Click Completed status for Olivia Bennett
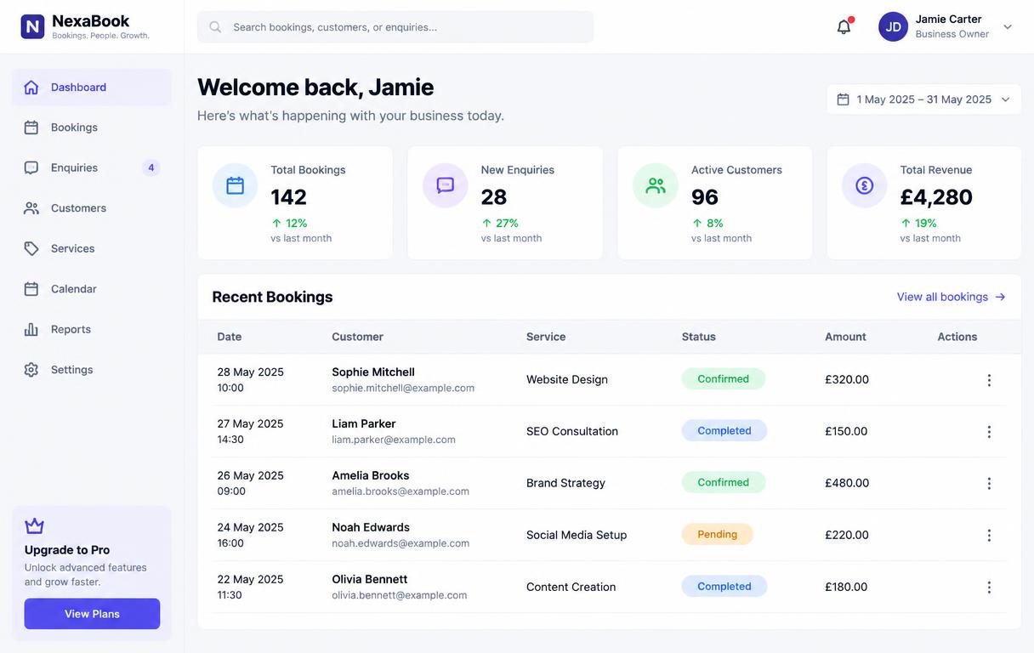 724,587
